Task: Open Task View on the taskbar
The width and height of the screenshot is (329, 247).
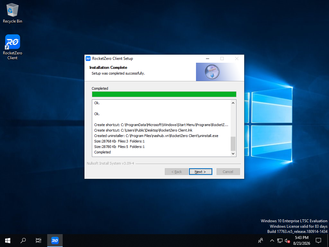Action: click(x=39, y=241)
